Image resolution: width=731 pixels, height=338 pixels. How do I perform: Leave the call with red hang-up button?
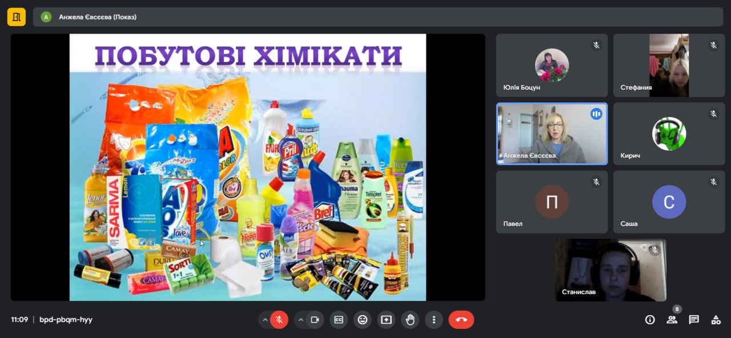[461, 320]
